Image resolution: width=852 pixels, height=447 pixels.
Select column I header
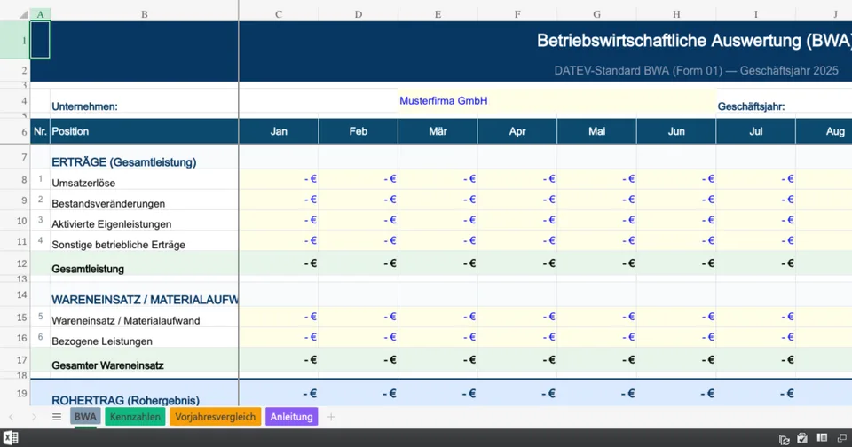pos(756,15)
